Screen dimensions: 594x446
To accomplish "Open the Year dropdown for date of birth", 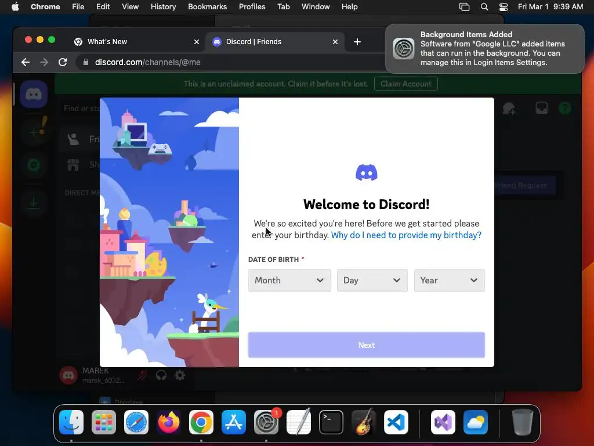I will pyautogui.click(x=450, y=280).
